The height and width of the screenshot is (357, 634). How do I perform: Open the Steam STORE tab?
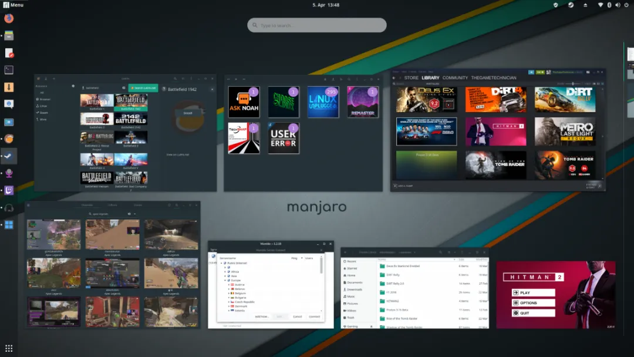coord(411,78)
